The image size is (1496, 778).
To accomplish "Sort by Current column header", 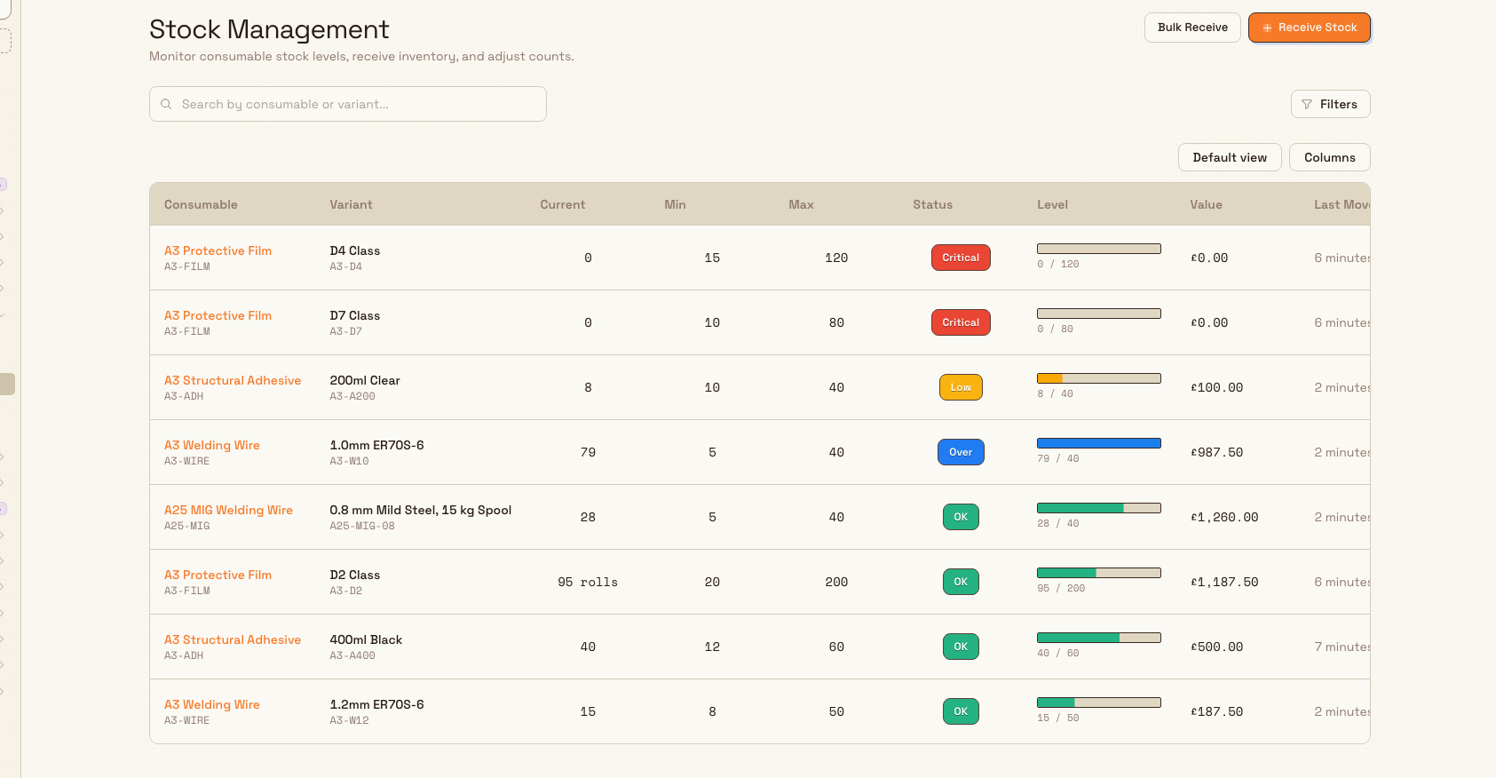I will click(562, 204).
